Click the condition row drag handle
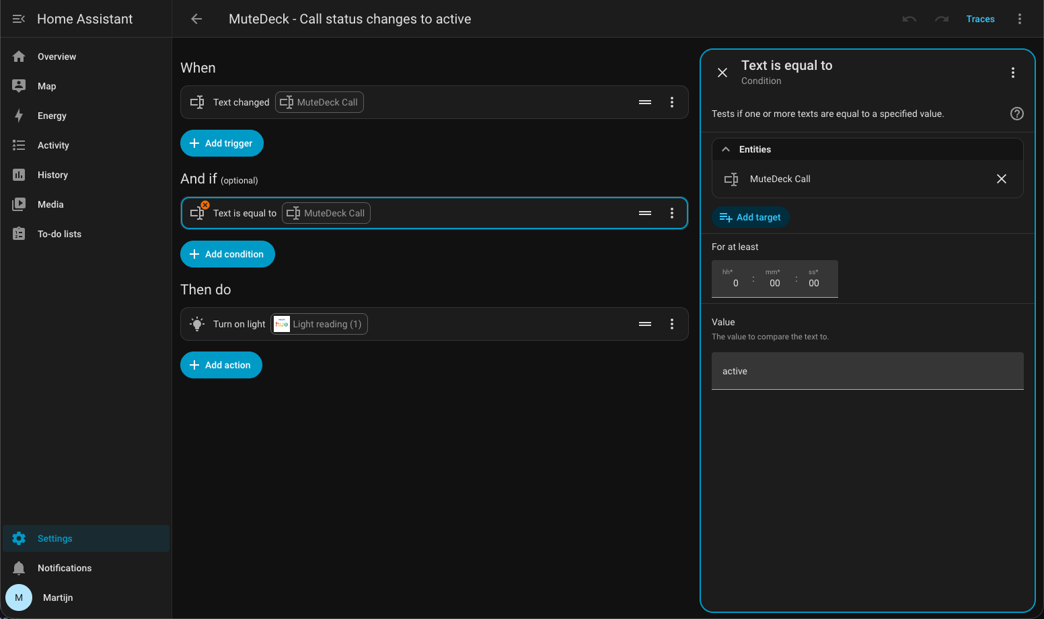The height and width of the screenshot is (619, 1044). [x=645, y=213]
